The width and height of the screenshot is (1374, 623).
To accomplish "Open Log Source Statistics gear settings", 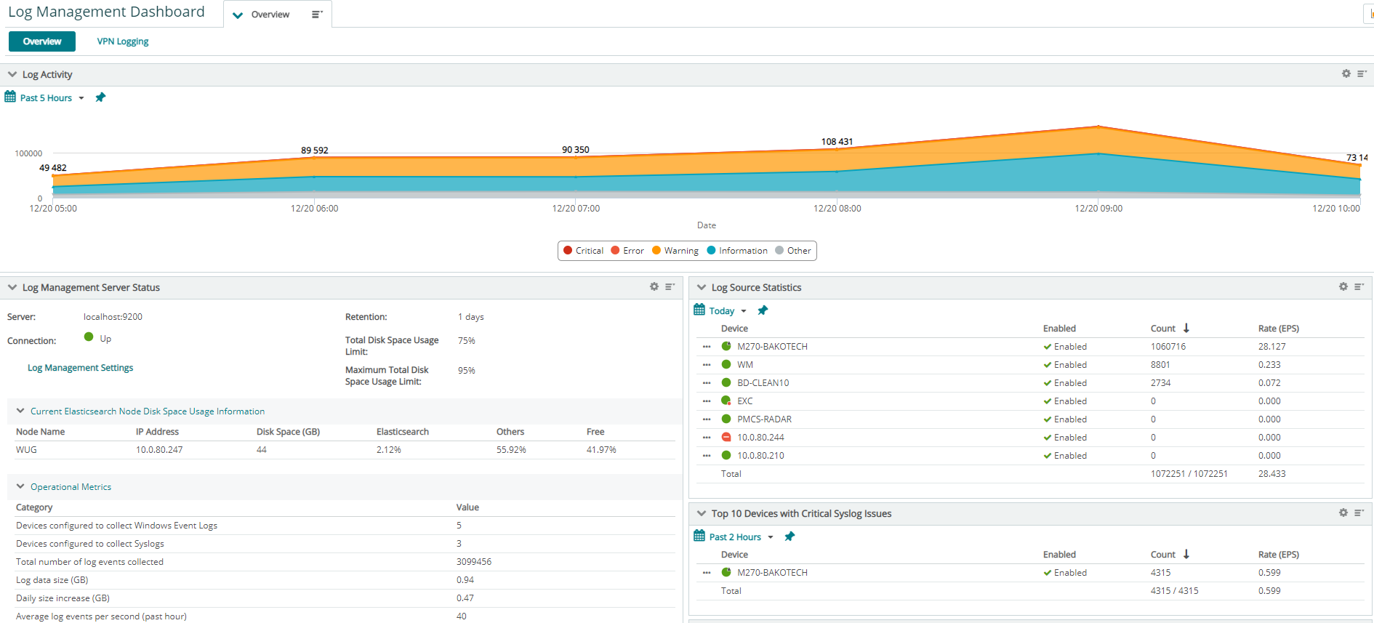I will (1343, 287).
